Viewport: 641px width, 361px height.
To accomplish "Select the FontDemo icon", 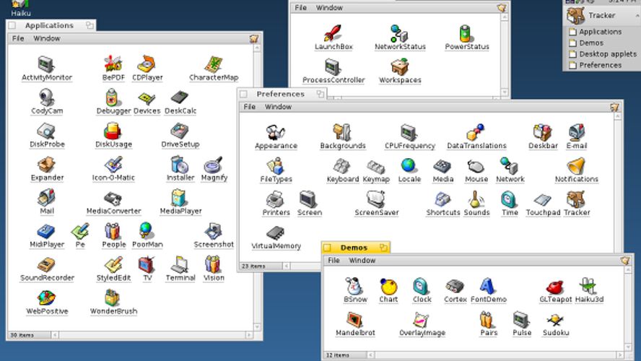I will 487,286.
